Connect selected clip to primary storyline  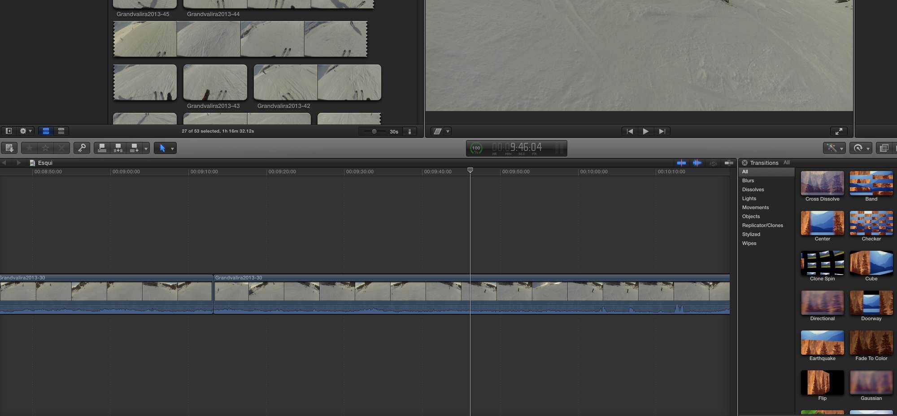pos(102,148)
